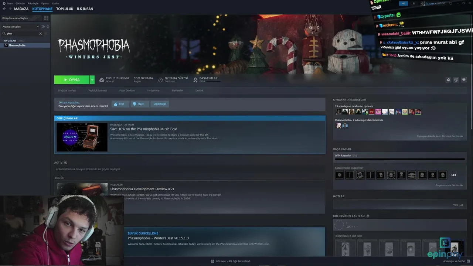Start the game with OYNA button
The width and height of the screenshot is (473, 266).
[x=72, y=80]
